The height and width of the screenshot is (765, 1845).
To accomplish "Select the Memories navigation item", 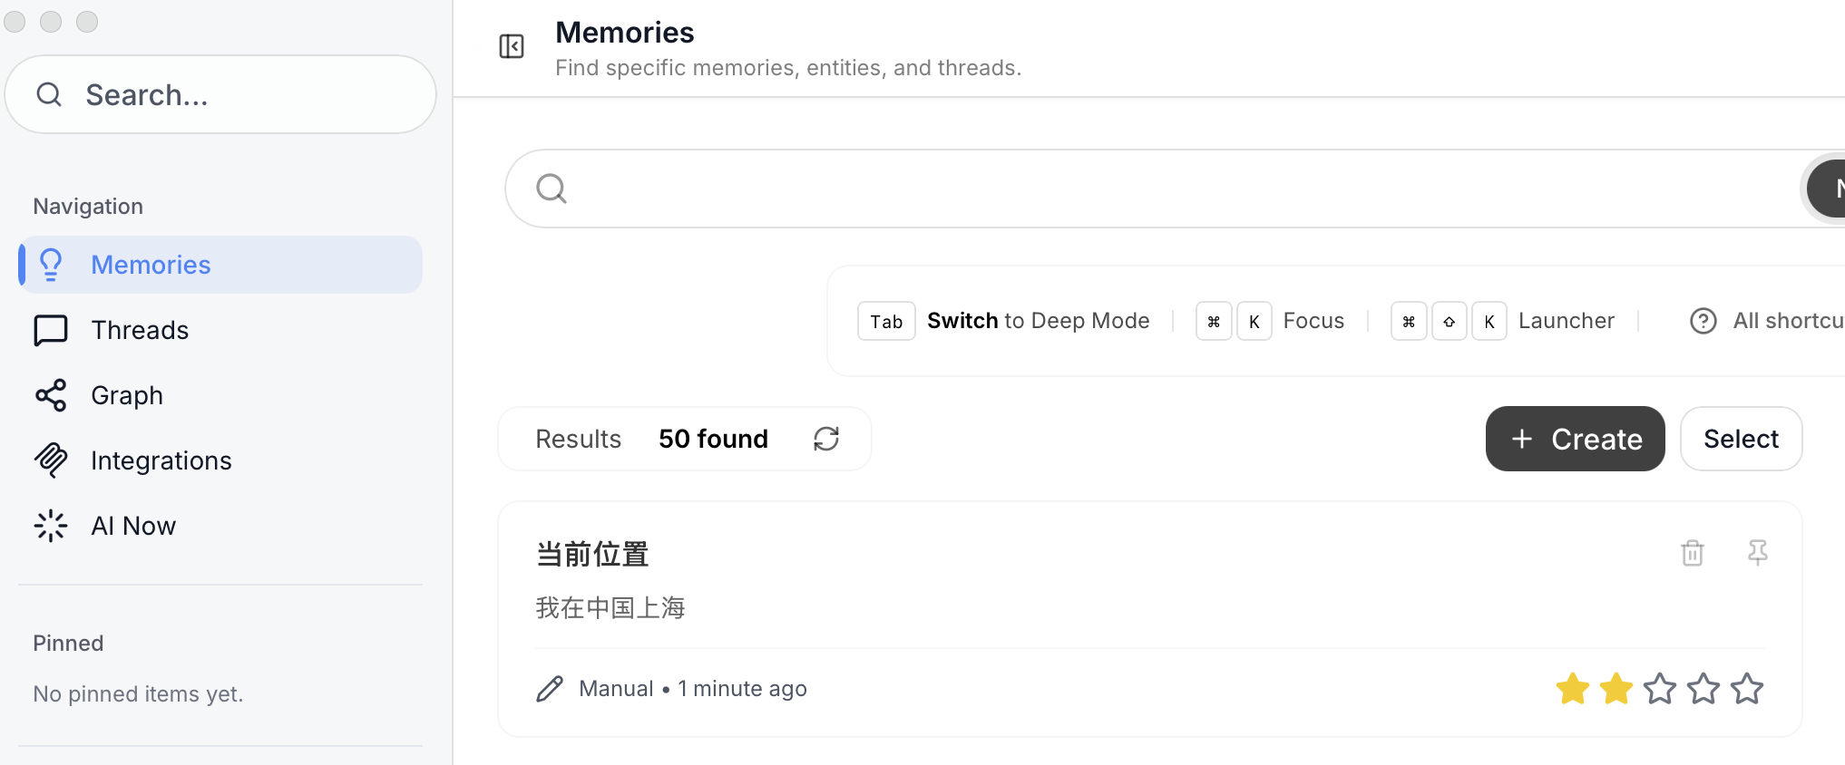I will pos(151,265).
